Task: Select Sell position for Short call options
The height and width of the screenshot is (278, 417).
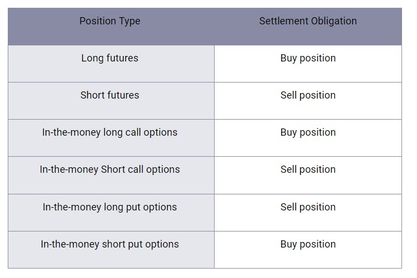Action: click(308, 169)
